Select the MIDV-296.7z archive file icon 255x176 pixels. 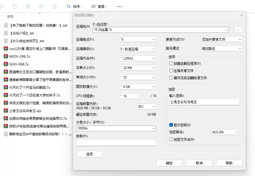[x=5, y=56]
